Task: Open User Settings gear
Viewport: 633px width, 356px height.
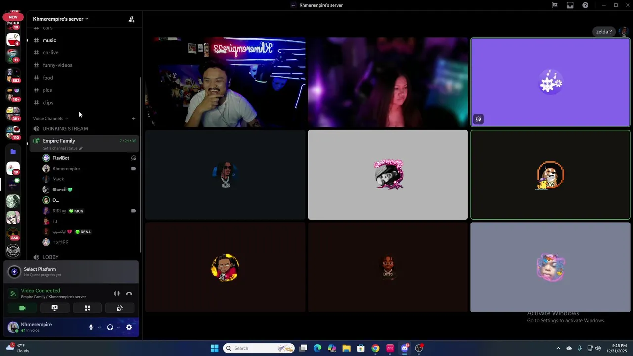Action: [x=129, y=327]
